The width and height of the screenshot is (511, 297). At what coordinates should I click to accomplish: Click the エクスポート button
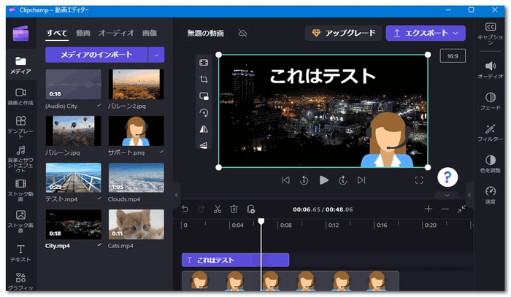point(425,33)
